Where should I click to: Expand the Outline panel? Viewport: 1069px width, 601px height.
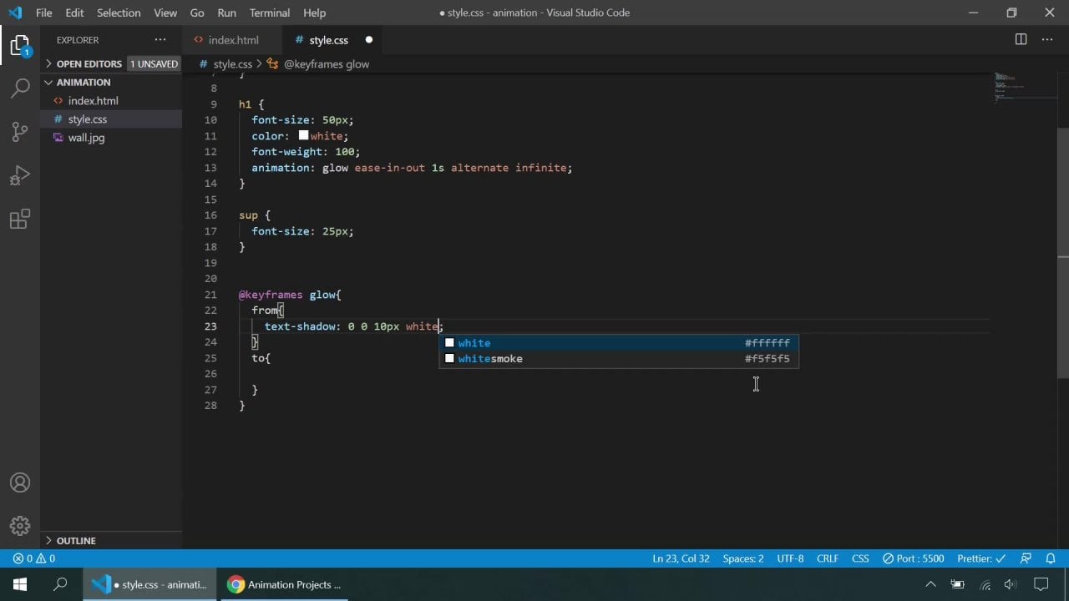click(76, 540)
